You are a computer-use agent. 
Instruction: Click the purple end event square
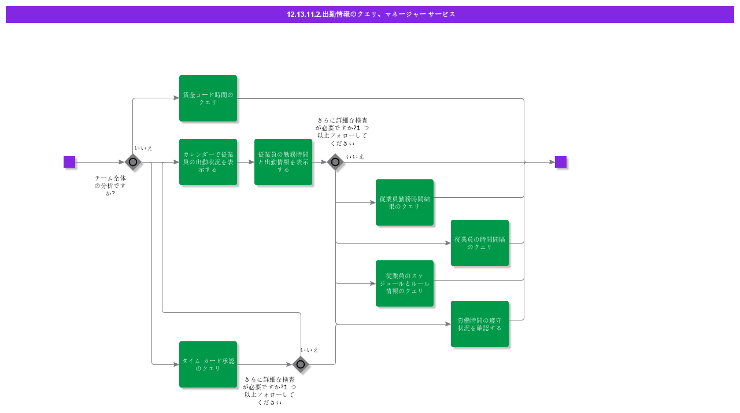[x=561, y=162]
